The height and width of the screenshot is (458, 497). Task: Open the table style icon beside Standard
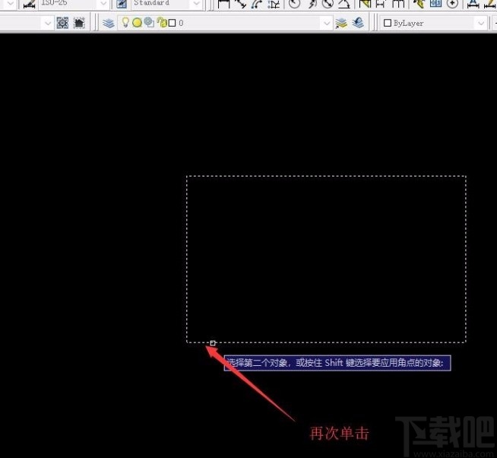[122, 4]
